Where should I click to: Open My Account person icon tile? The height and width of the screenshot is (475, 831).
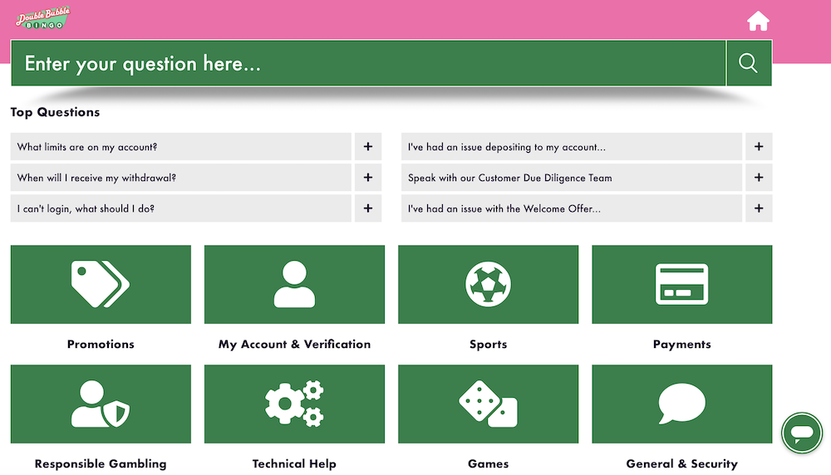295,284
